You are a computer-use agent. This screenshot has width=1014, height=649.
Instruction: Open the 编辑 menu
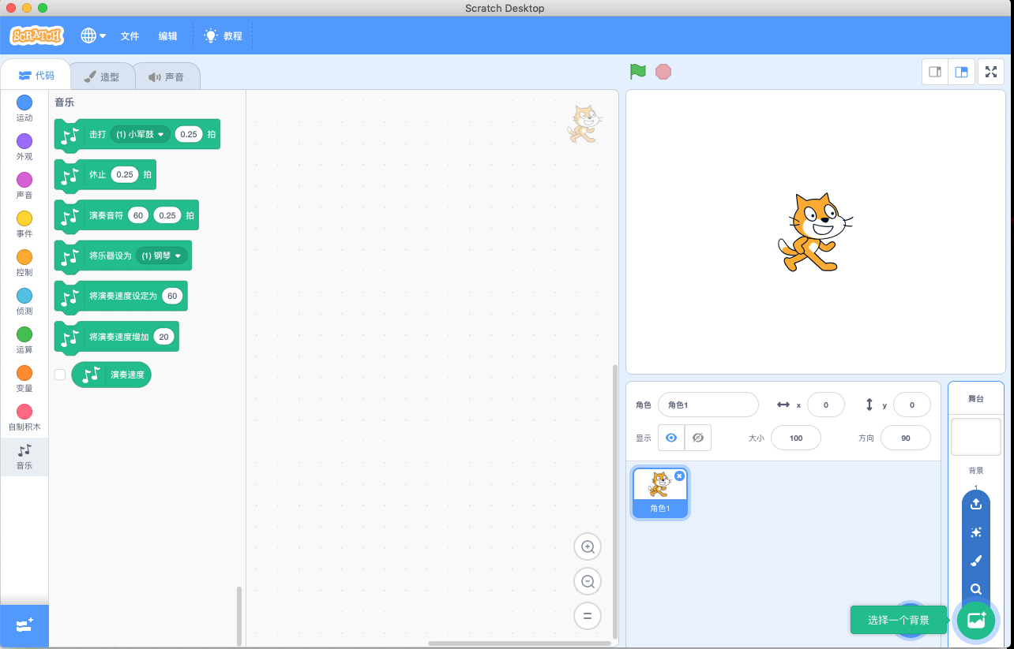coord(168,36)
